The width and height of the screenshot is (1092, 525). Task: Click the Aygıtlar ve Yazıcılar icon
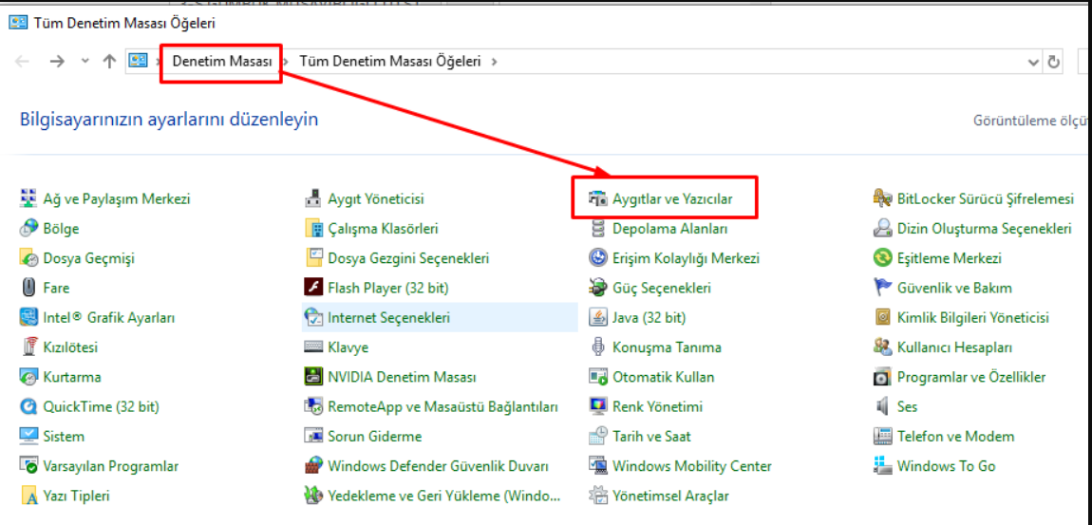click(x=598, y=199)
